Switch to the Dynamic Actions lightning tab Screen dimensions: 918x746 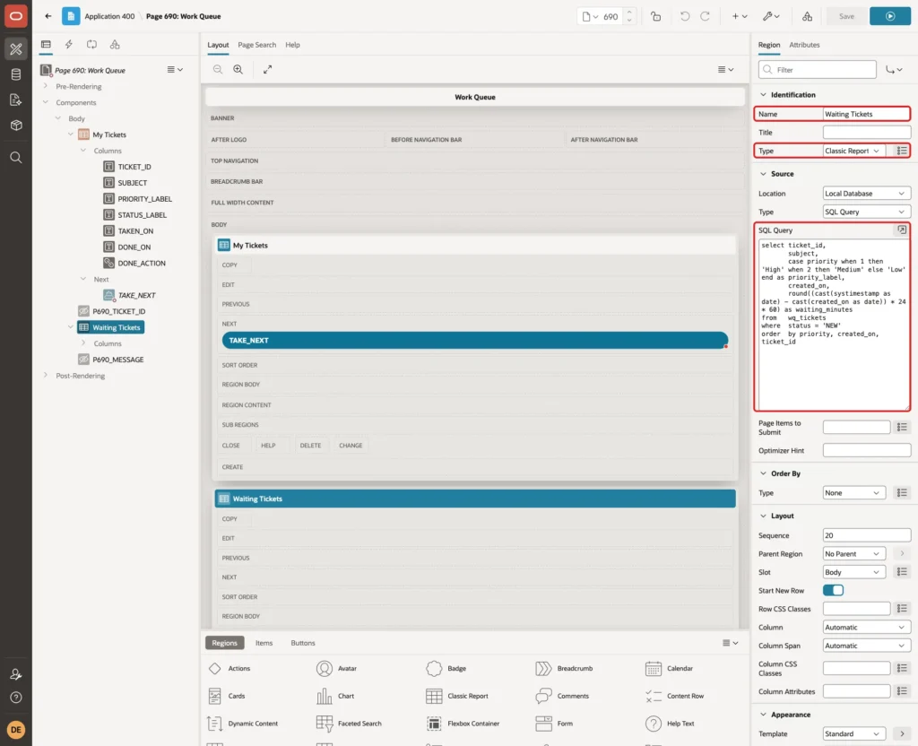(68, 45)
